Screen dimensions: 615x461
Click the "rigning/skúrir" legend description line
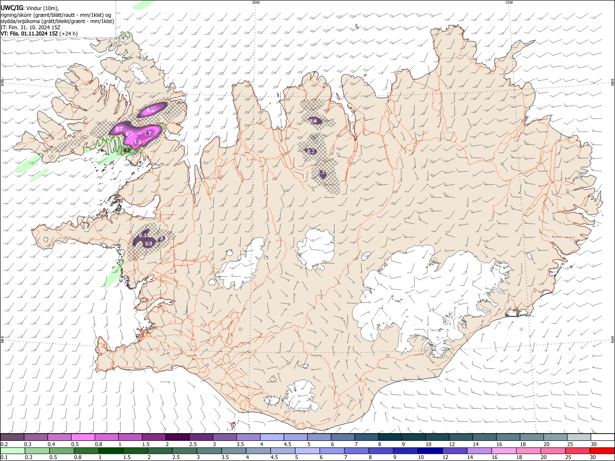point(56,15)
